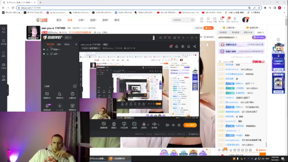
Task: Add a new scene with the plus icon
Action: (76, 44)
